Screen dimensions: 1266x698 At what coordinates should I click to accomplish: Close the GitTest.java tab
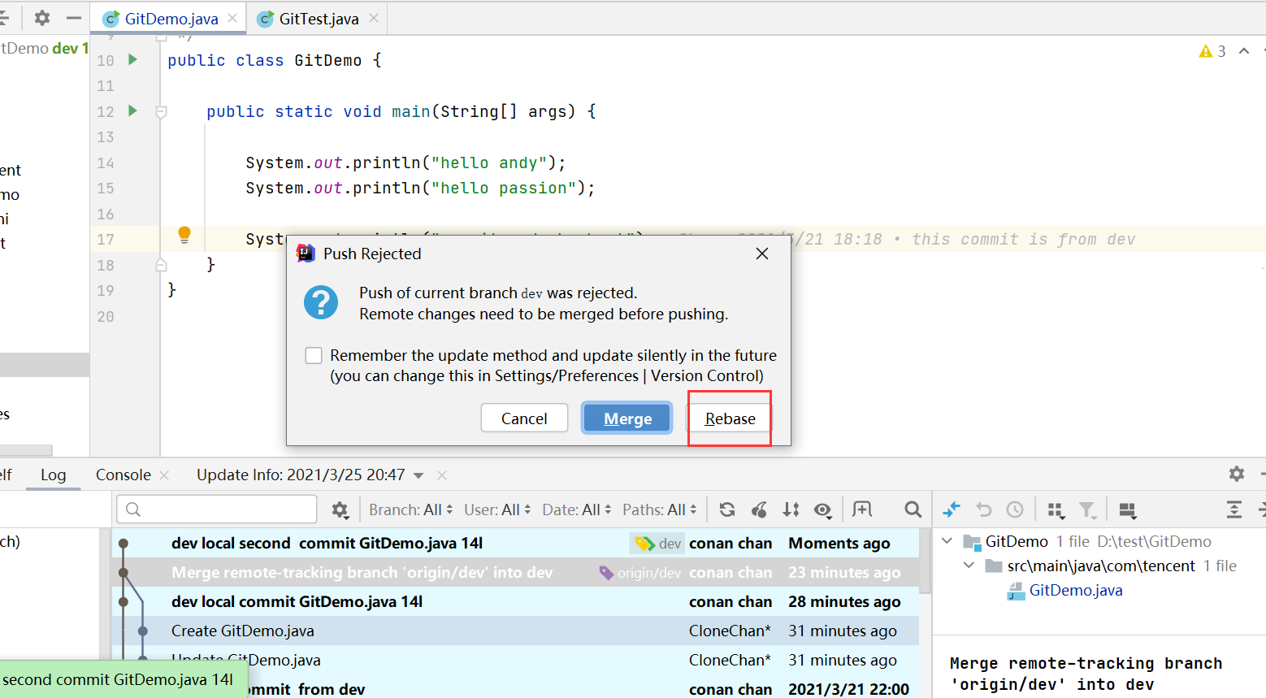[x=374, y=18]
